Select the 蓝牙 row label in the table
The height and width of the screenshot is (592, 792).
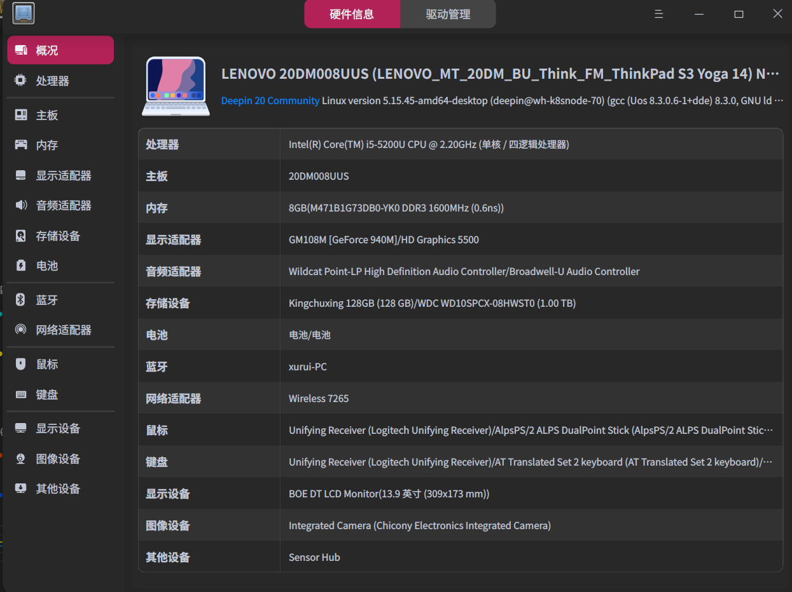tap(156, 367)
